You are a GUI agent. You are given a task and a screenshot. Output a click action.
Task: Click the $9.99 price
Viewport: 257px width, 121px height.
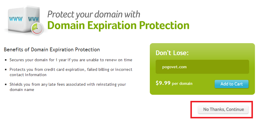point(163,83)
